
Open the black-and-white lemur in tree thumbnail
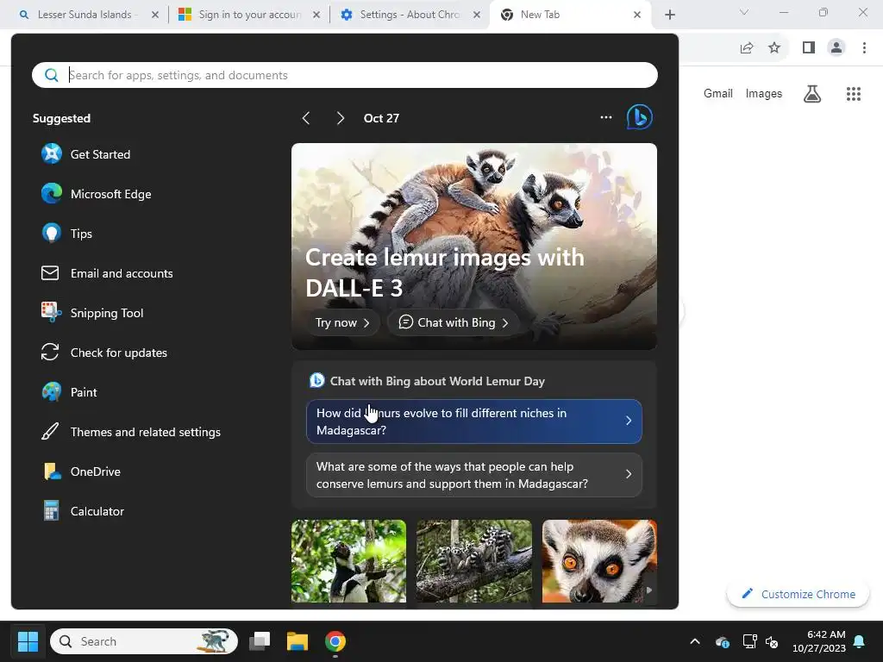(348, 560)
